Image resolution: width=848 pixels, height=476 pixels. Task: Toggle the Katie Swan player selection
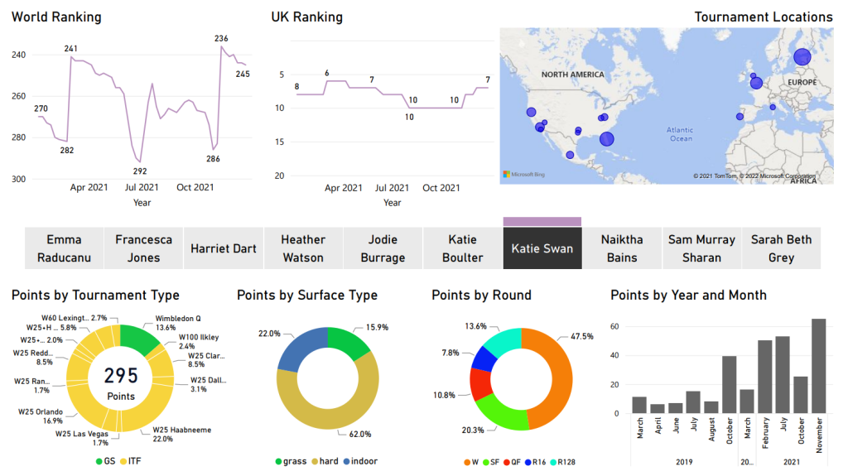pos(542,248)
